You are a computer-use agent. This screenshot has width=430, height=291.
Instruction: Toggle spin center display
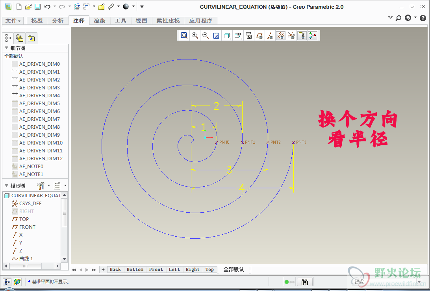[x=313, y=35]
